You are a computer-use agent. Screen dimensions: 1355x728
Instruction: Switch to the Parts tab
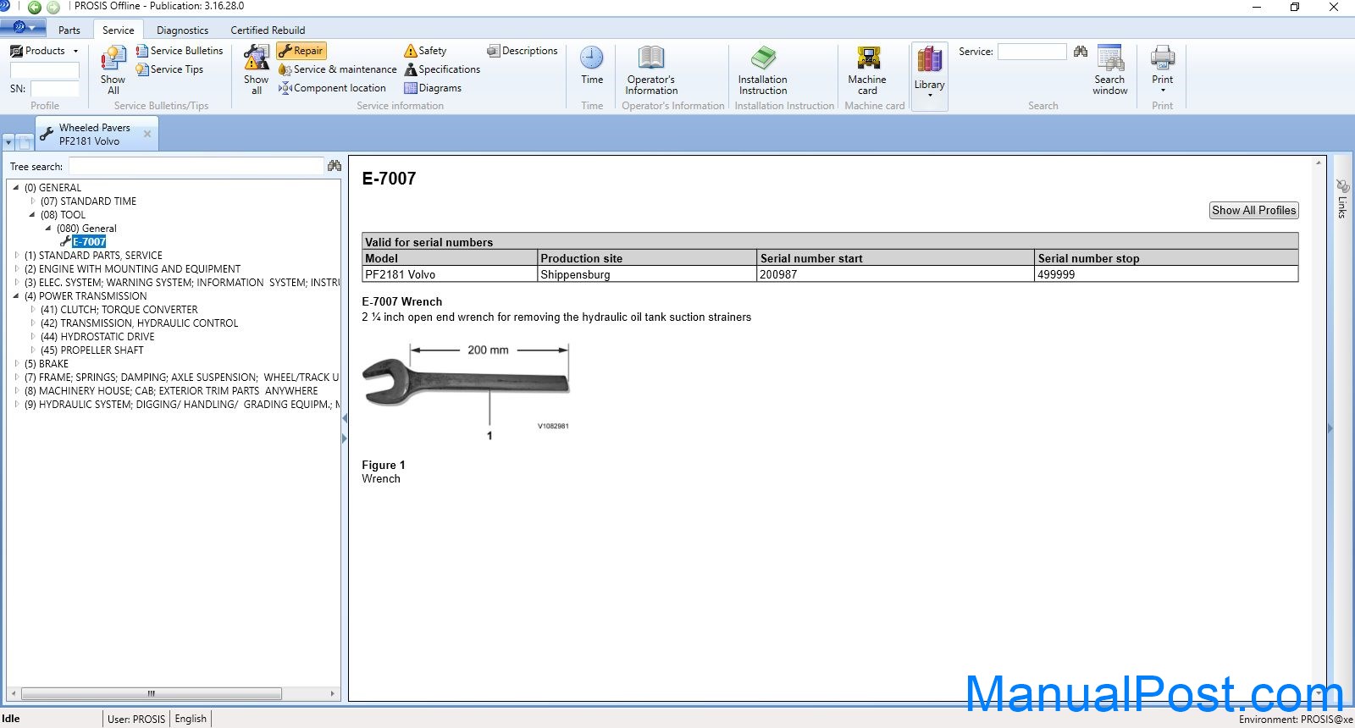[69, 30]
